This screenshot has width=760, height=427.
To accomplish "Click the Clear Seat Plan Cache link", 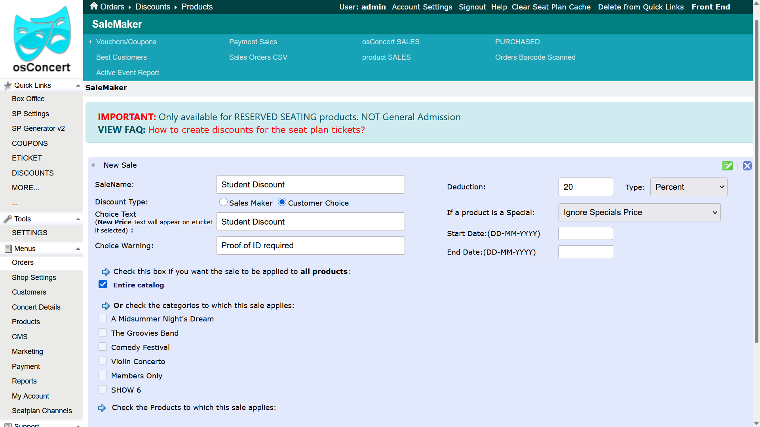I will coord(551,7).
